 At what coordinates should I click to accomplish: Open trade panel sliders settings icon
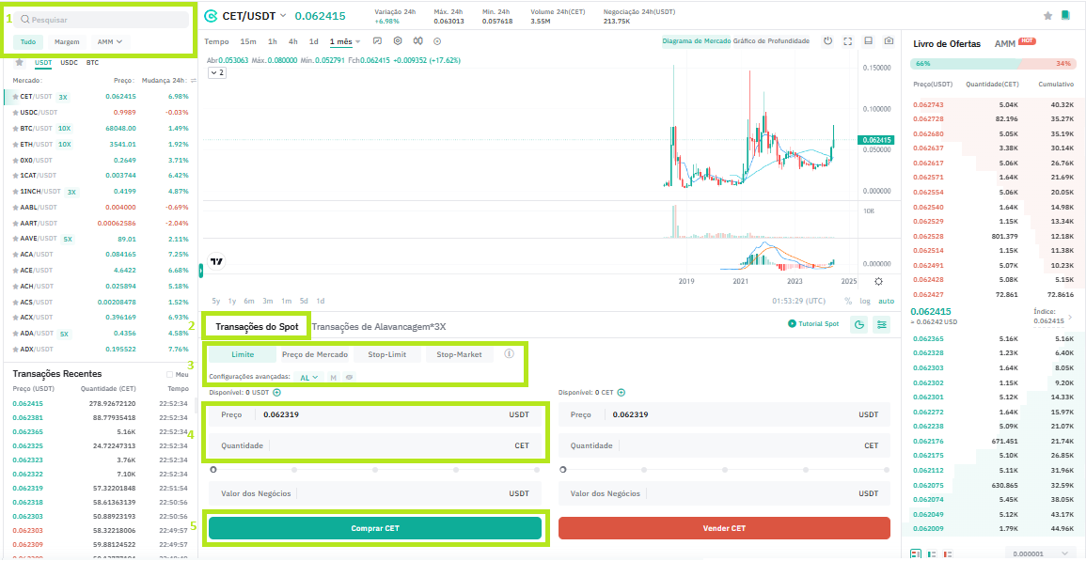882,324
